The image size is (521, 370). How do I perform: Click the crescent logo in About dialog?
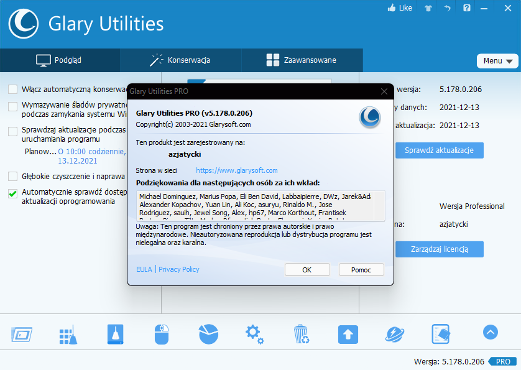pyautogui.click(x=370, y=117)
